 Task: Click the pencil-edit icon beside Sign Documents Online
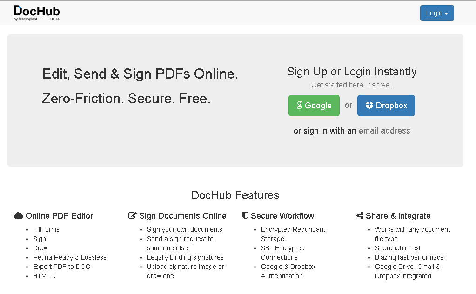132,216
